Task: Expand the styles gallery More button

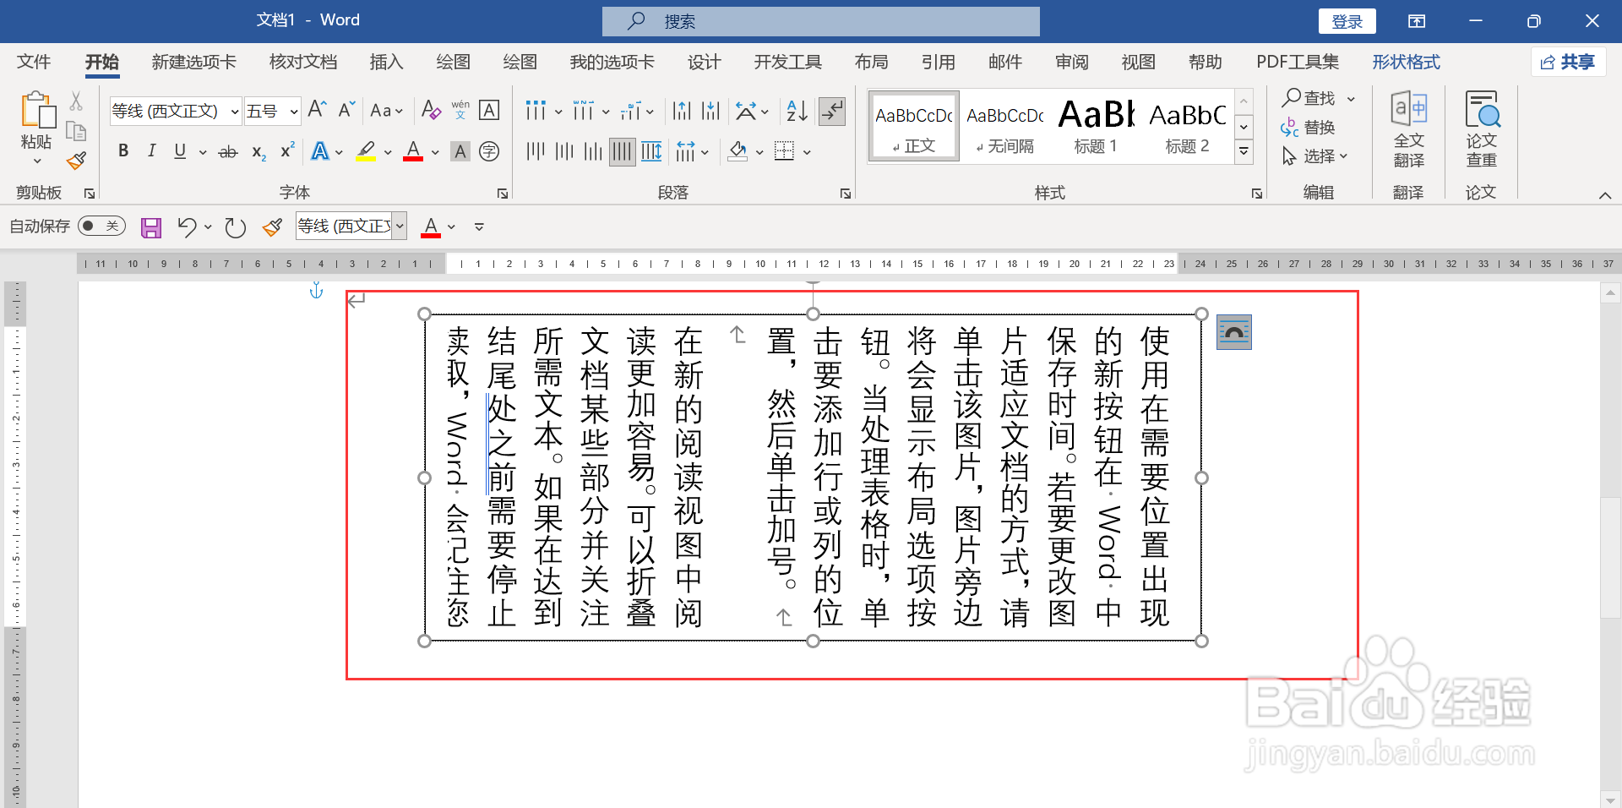Action: [1244, 152]
